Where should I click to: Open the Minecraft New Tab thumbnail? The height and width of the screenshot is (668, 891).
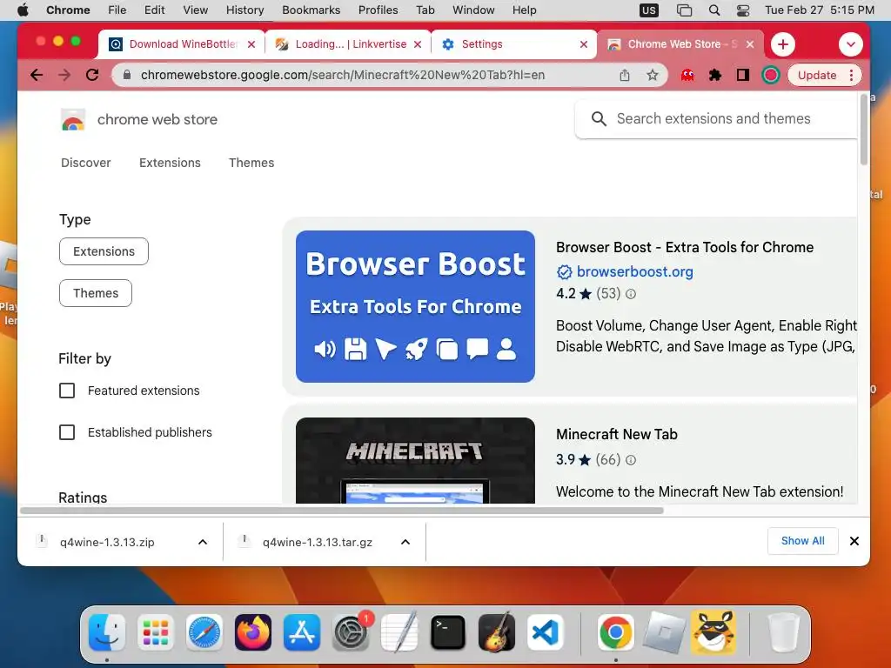pos(415,461)
